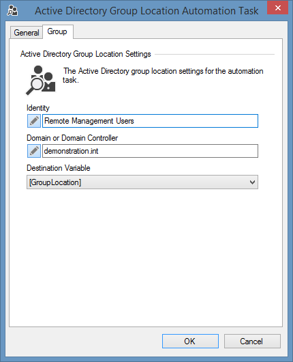293x362 pixels.
Task: Expand the Destination Variable dropdown chevron arrow
Action: 252,182
